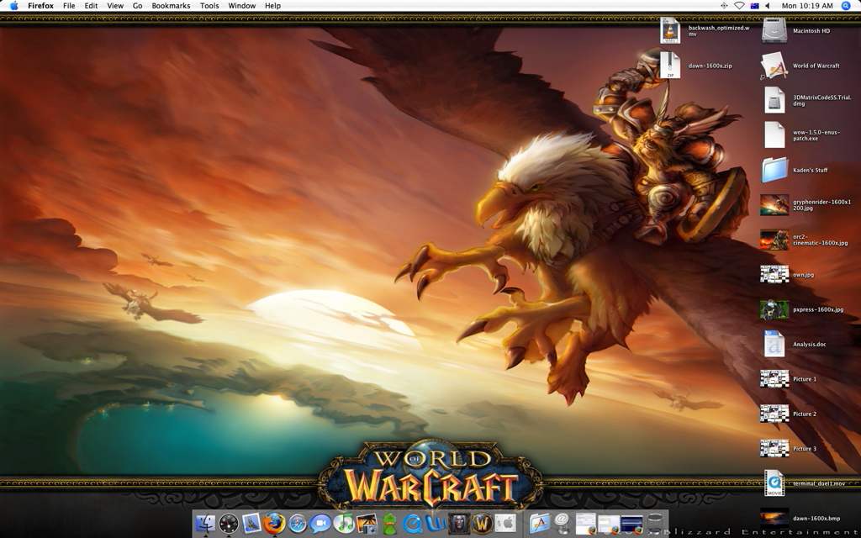Launch QuickTime Player from the Dock

(412, 523)
